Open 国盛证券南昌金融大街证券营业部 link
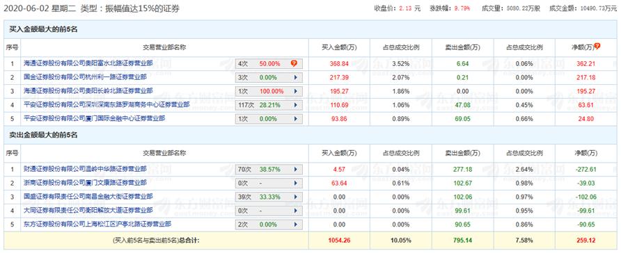The width and height of the screenshot is (621, 253). click(x=88, y=196)
